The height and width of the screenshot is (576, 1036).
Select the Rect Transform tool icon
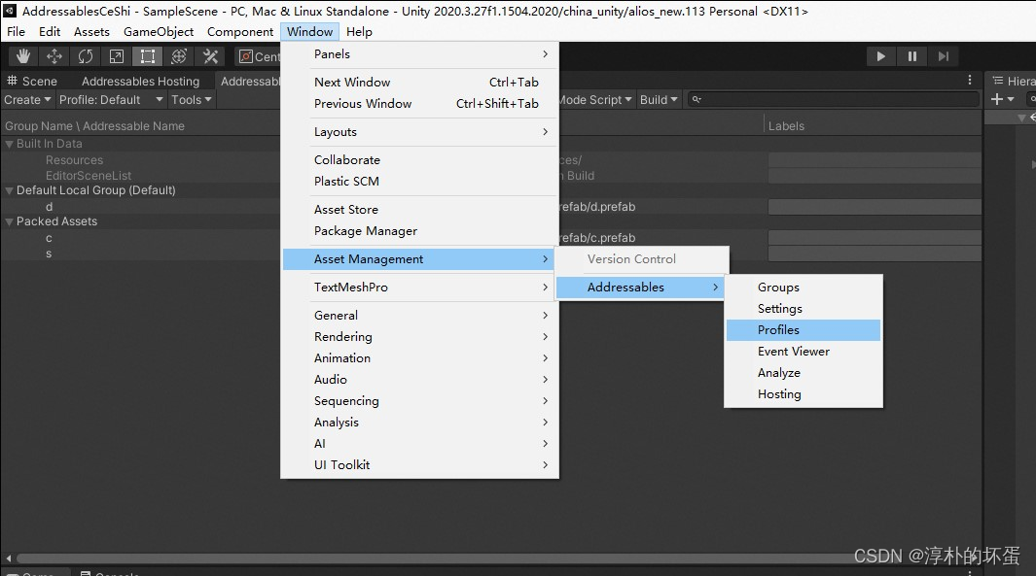point(147,56)
